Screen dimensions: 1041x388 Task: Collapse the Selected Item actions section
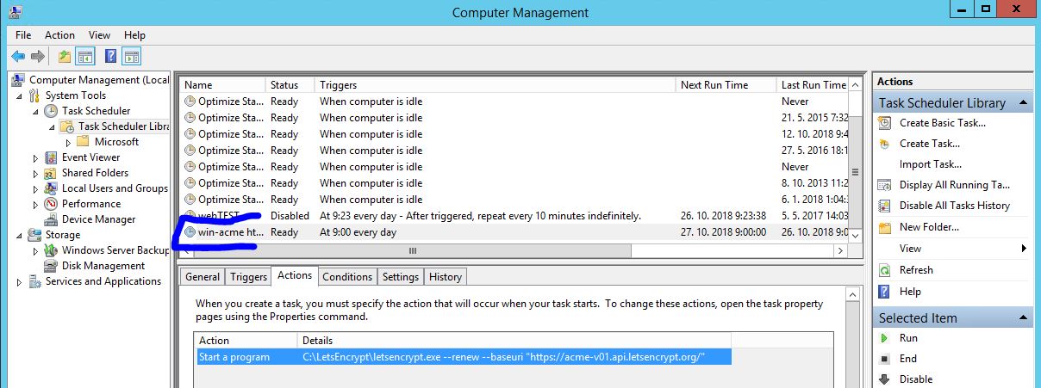coord(1023,318)
